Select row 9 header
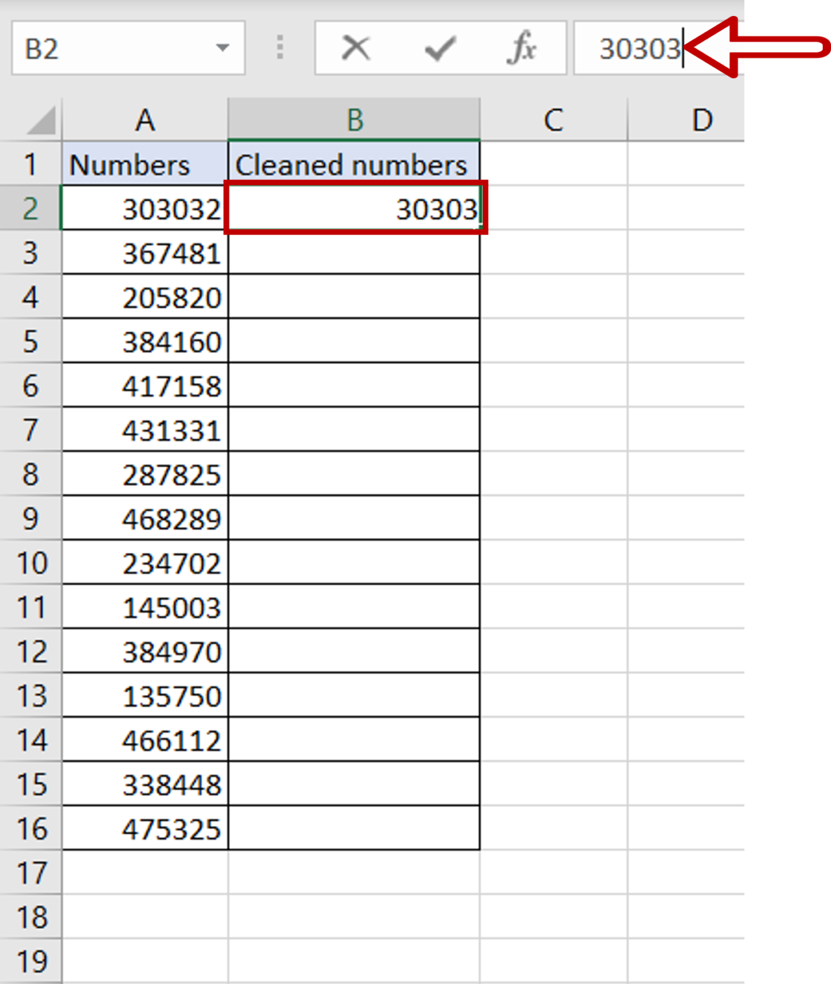The height and width of the screenshot is (984, 831). point(31,518)
